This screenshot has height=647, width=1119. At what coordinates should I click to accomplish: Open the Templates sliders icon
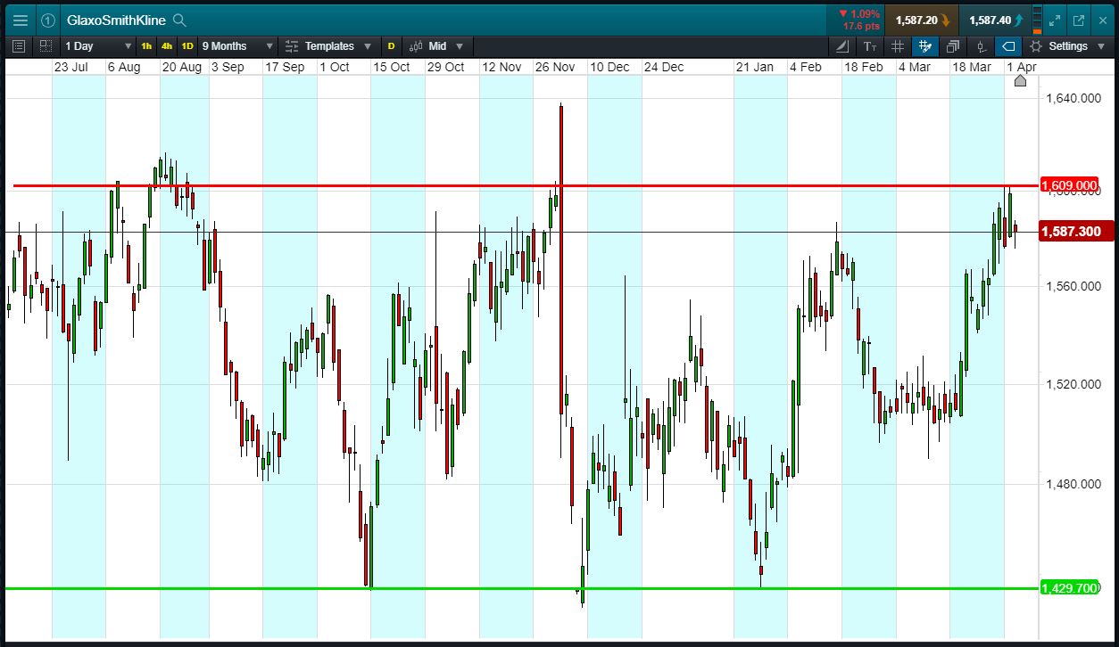[x=292, y=45]
